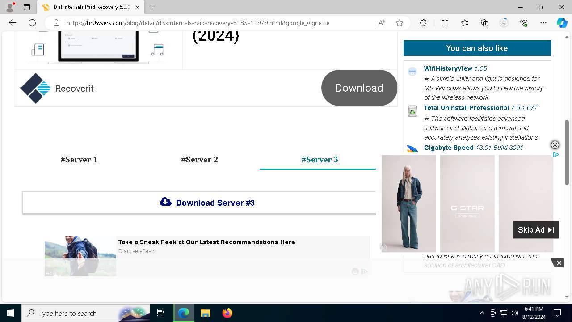Image resolution: width=572 pixels, height=322 pixels.
Task: Go back to the previous page
Action: tap(13, 23)
